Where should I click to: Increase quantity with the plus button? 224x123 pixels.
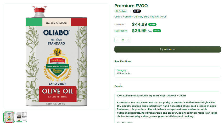(x=128, y=40)
